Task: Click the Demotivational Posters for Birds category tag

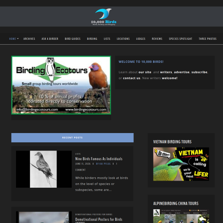Action: [x=94, y=214]
